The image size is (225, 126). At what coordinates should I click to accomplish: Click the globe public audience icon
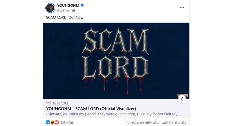coord(74,11)
